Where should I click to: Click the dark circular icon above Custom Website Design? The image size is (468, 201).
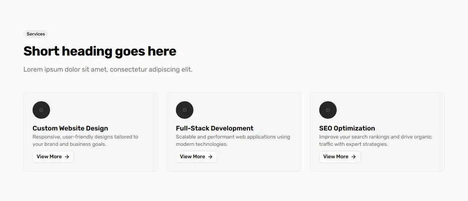[x=41, y=110]
